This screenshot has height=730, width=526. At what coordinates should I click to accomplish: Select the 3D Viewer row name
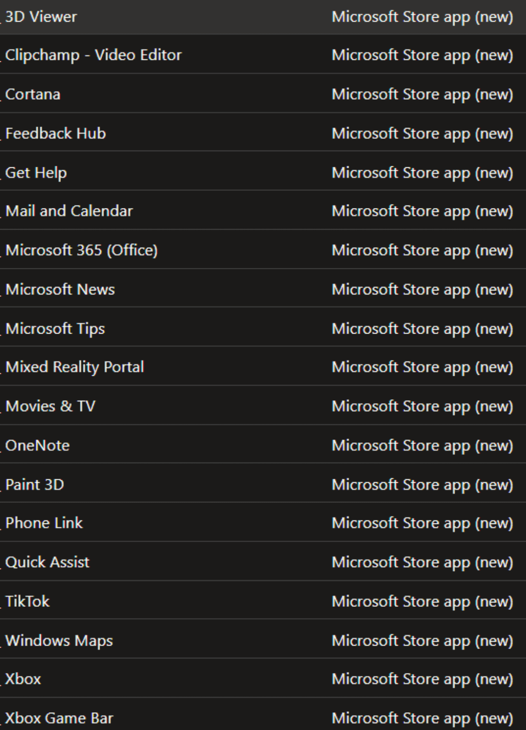point(41,17)
